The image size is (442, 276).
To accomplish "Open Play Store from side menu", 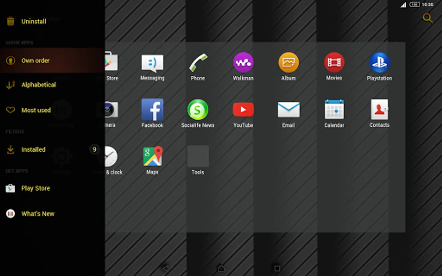I will tap(52, 188).
